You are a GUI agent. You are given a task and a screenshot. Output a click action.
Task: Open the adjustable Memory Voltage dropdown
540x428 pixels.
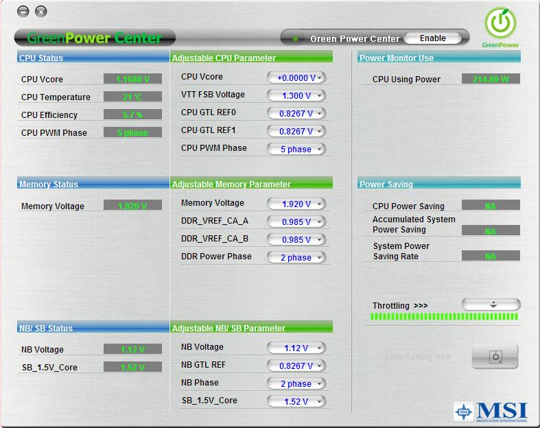pyautogui.click(x=296, y=204)
